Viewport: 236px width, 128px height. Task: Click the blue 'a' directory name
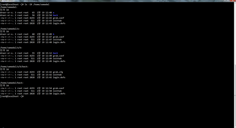(x=54, y=13)
